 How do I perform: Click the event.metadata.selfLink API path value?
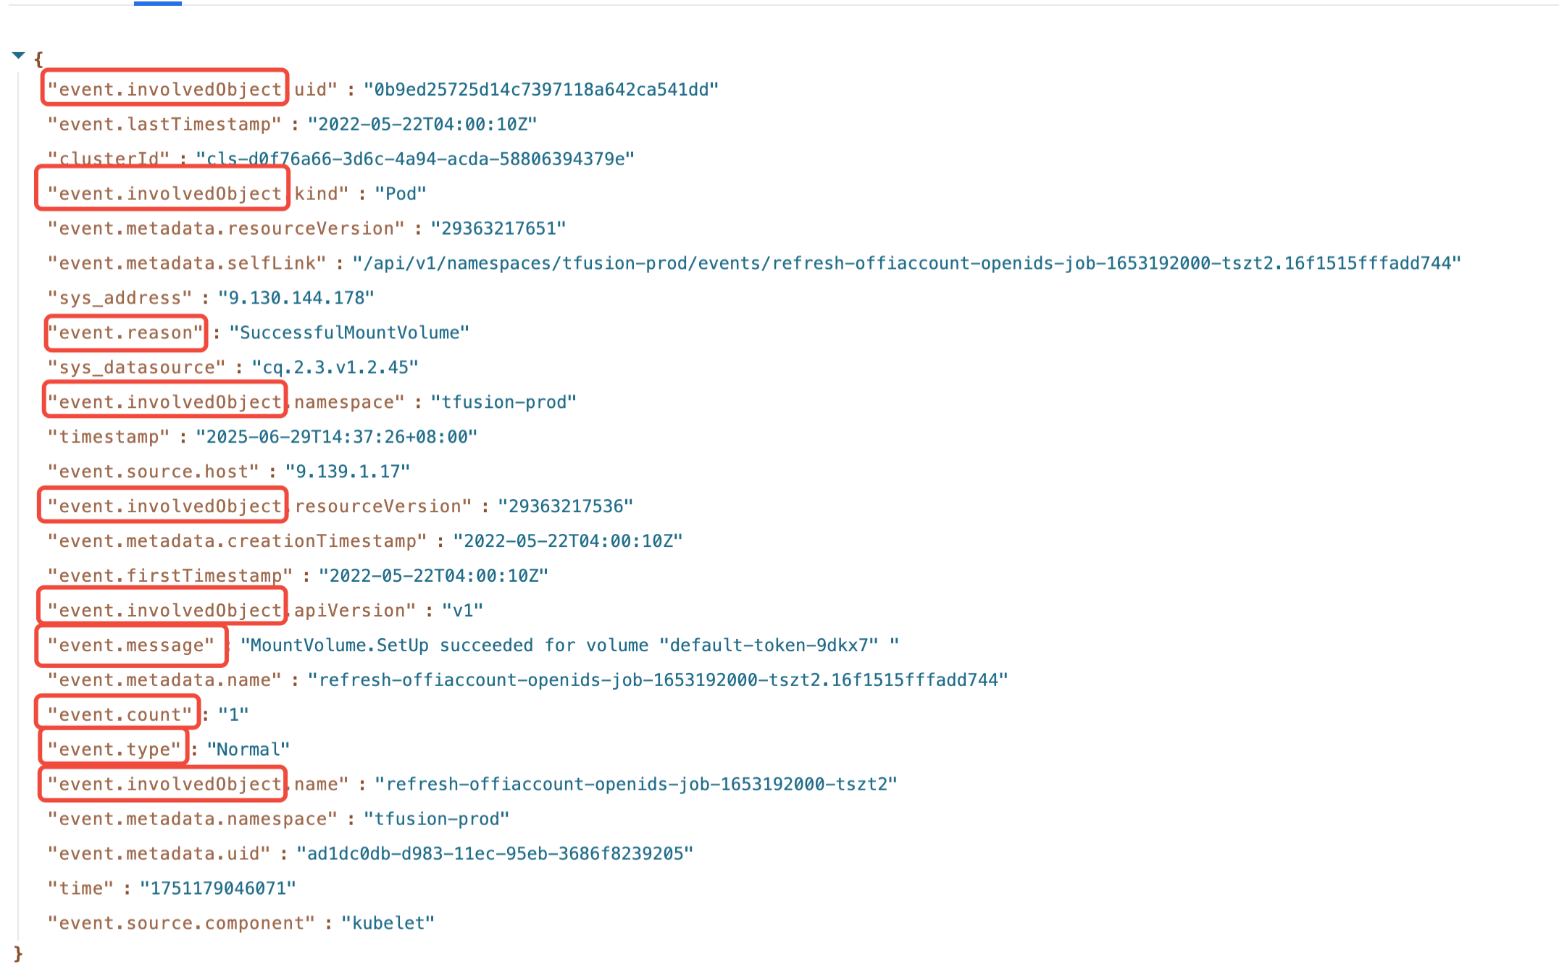pos(907,263)
